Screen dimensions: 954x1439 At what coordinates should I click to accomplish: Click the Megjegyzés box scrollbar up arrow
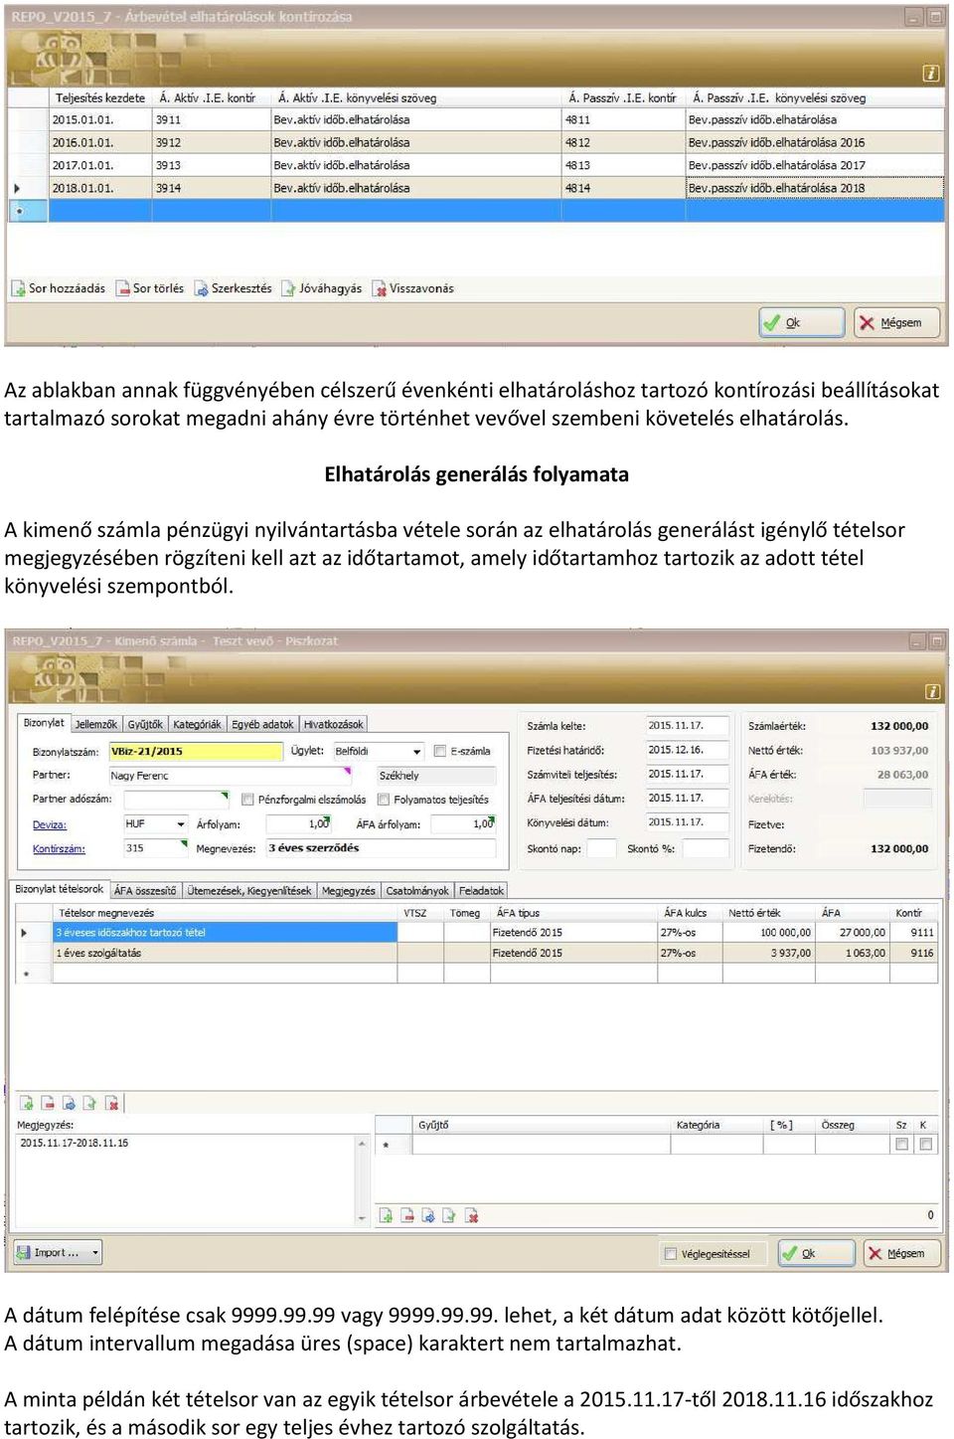point(361,1144)
